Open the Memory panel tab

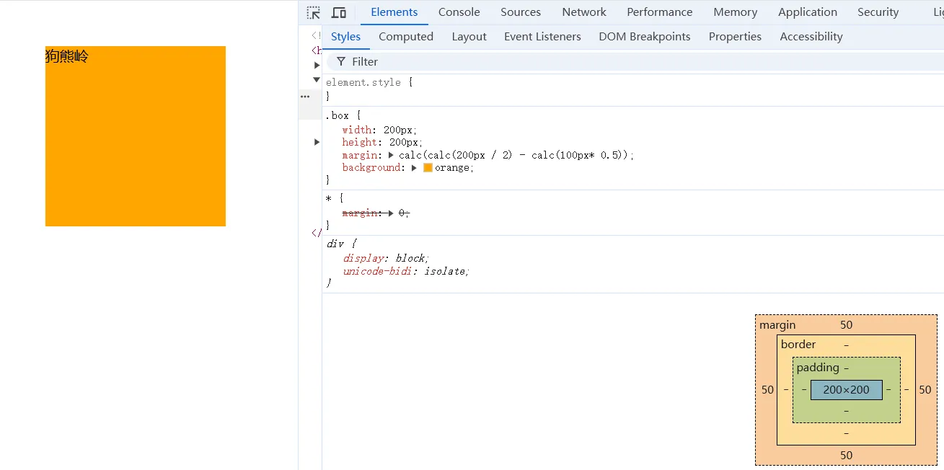[736, 12]
